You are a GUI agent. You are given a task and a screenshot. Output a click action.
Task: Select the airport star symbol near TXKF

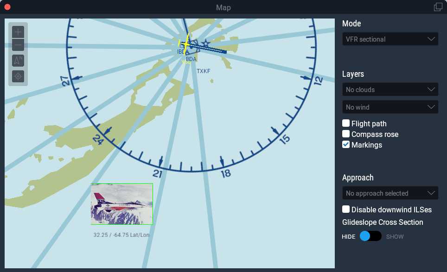pyautogui.click(x=205, y=44)
